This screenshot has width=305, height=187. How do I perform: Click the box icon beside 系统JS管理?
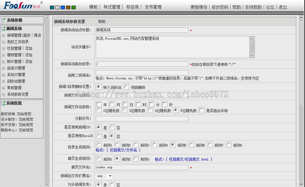[x=3, y=75]
